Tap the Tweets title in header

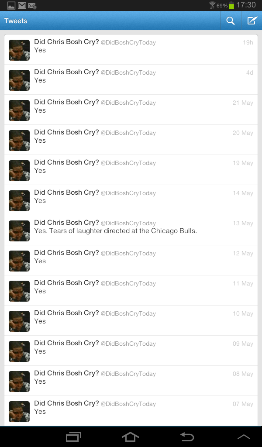16,21
